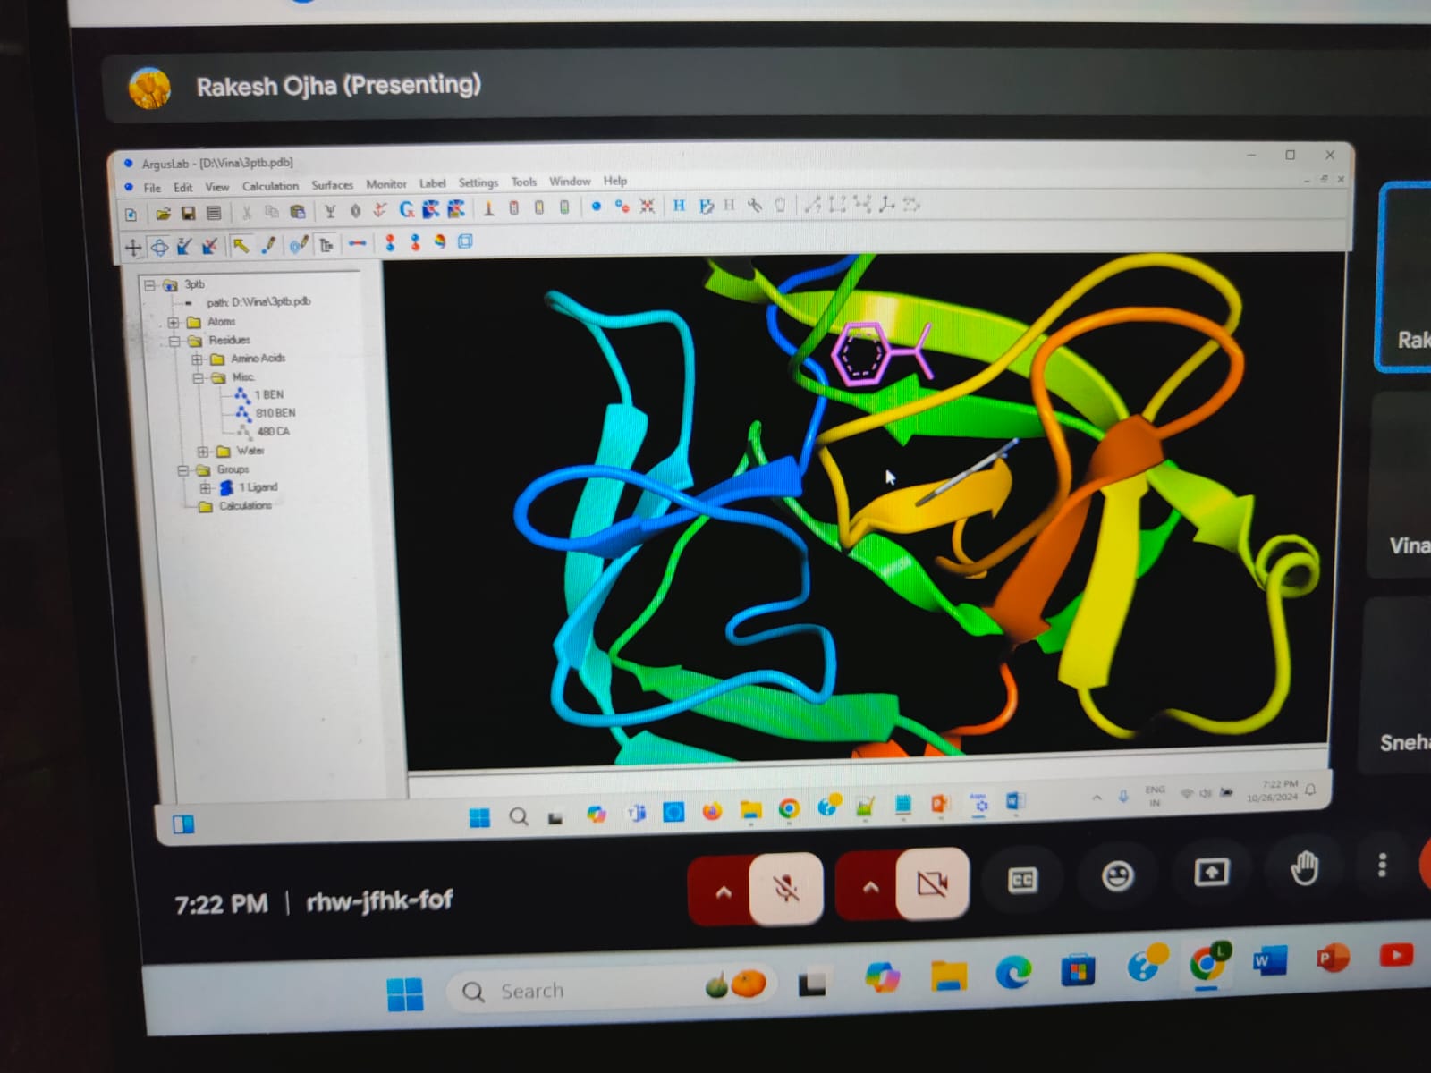Screen dimensions: 1431x1073
Task: Click the purple benzamidine ligand ring
Action: [860, 354]
